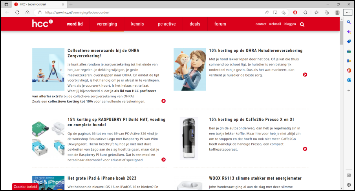Click red arrow of Huisdierenverzekering article
Screen dimensions: 355x191
coord(305,75)
